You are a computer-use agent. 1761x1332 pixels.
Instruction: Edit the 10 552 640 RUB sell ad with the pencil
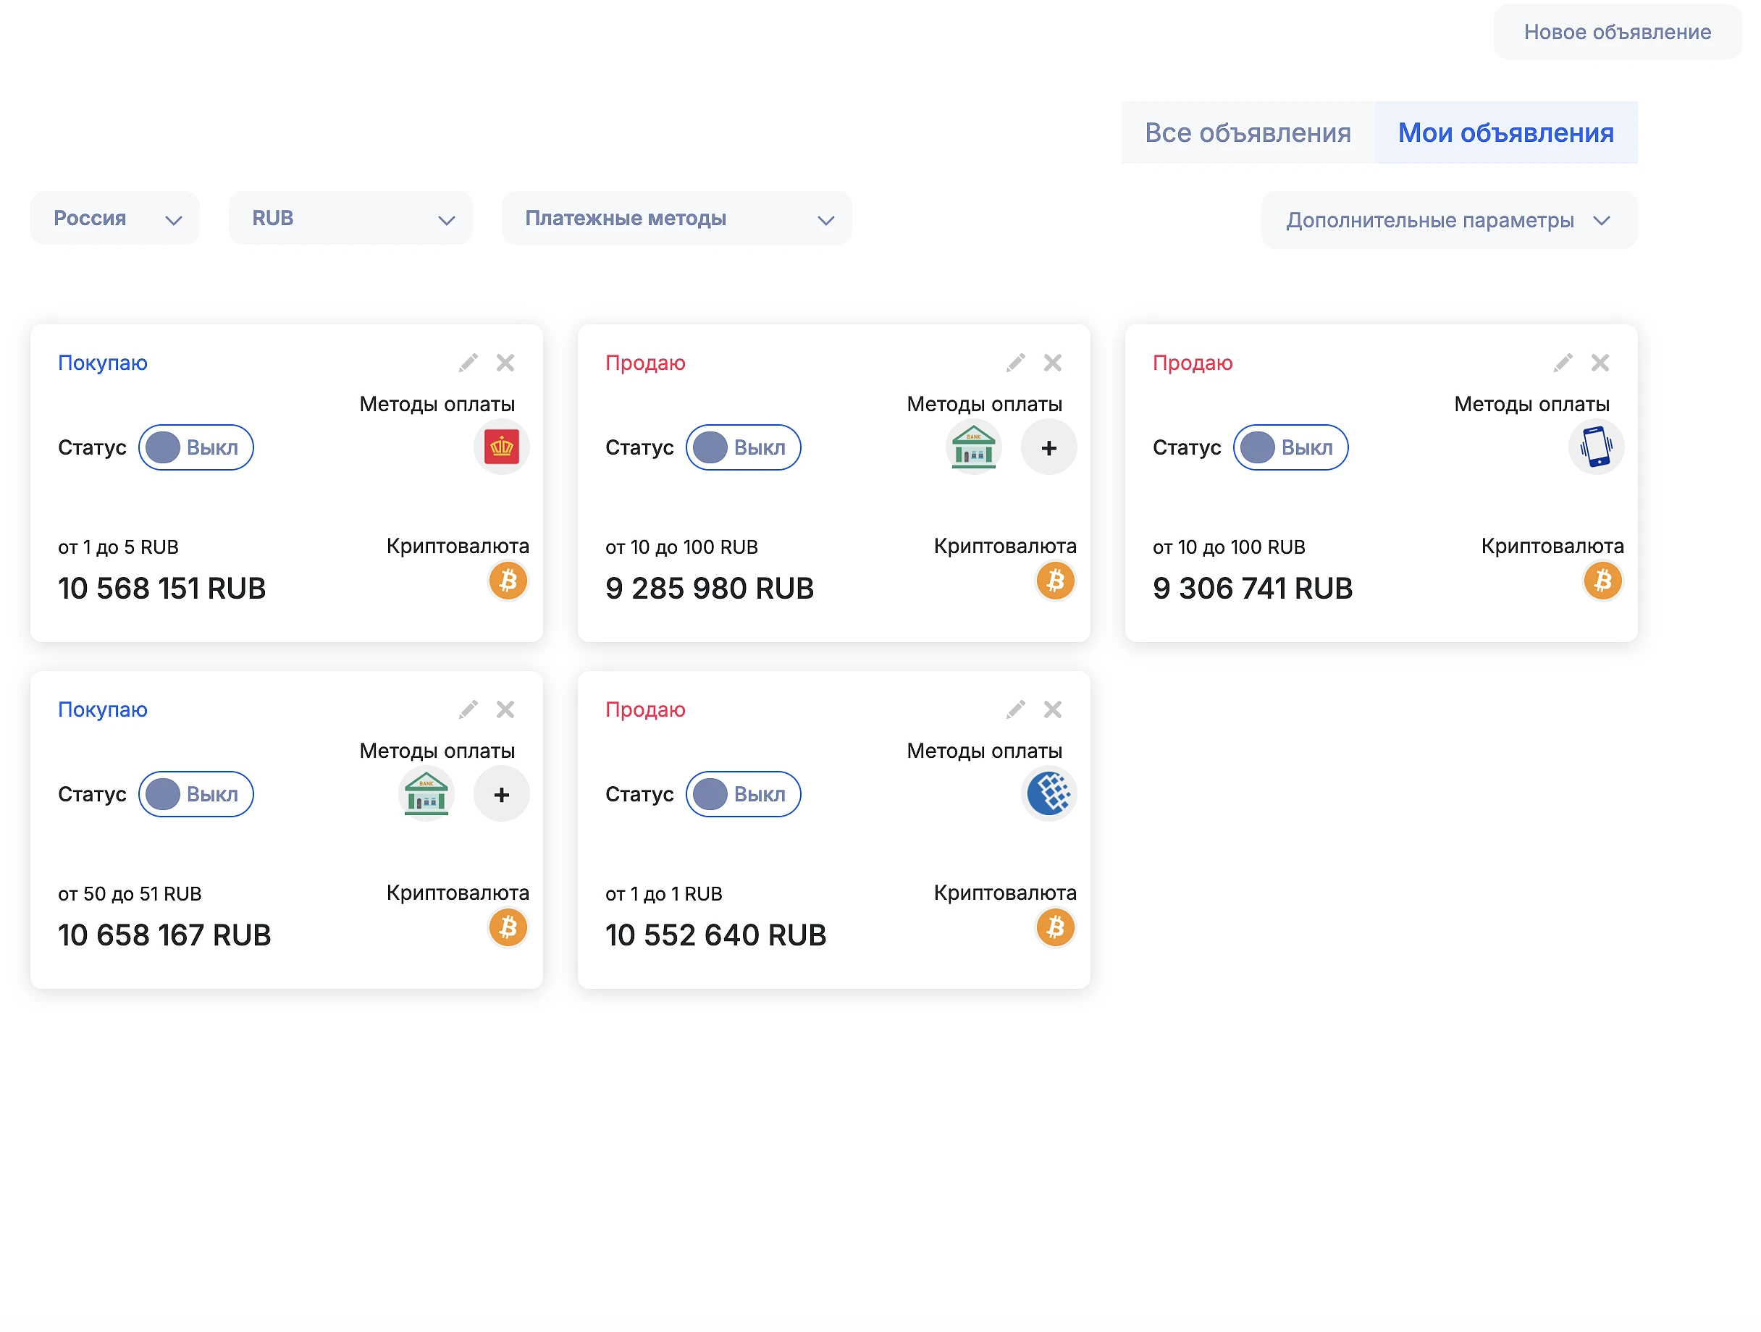click(x=1015, y=709)
